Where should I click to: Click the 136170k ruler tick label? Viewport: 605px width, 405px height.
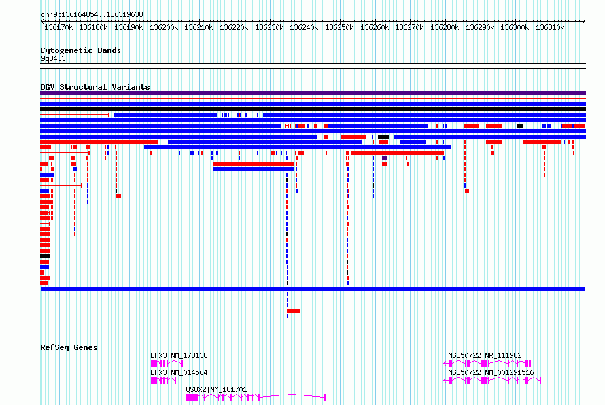click(58, 27)
